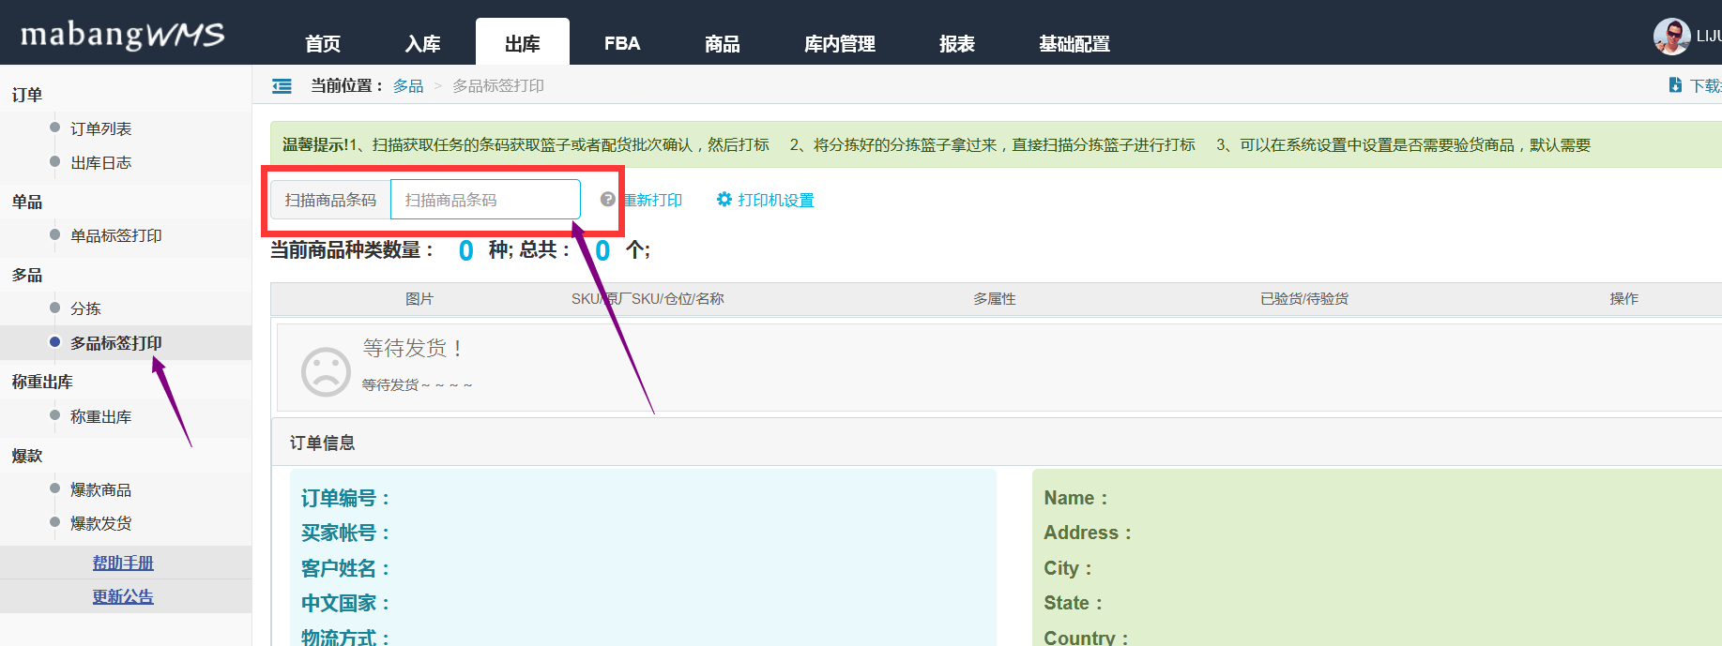Open 出库日志 in sidebar
Screen dimensions: 1722x646
(x=101, y=162)
